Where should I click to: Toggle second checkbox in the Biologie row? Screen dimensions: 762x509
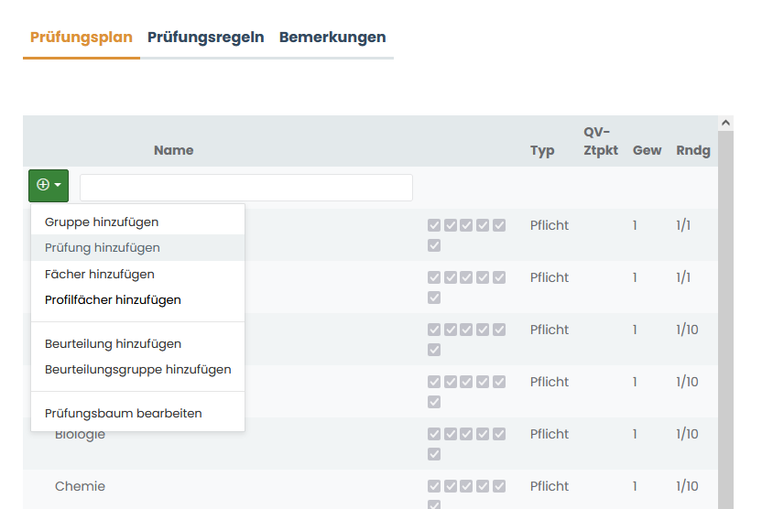(x=451, y=434)
